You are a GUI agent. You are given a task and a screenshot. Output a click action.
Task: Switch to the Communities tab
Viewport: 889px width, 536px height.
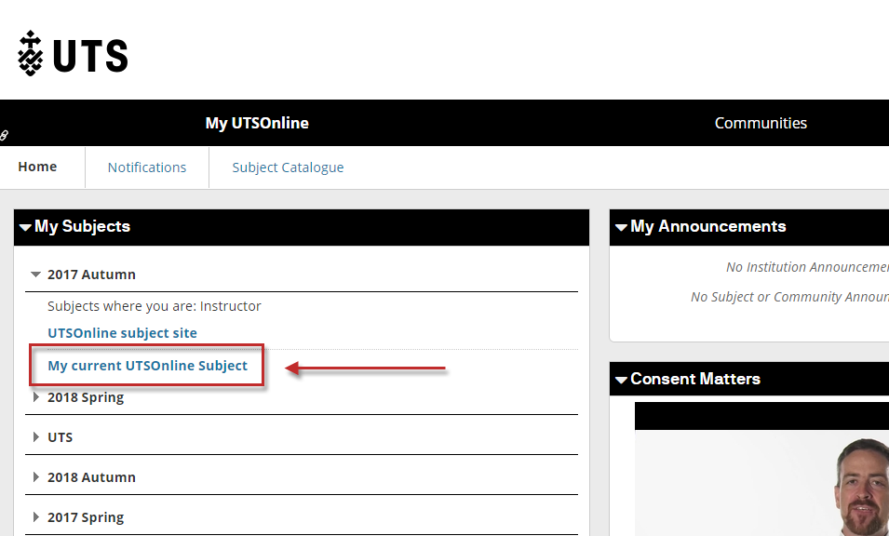[761, 123]
